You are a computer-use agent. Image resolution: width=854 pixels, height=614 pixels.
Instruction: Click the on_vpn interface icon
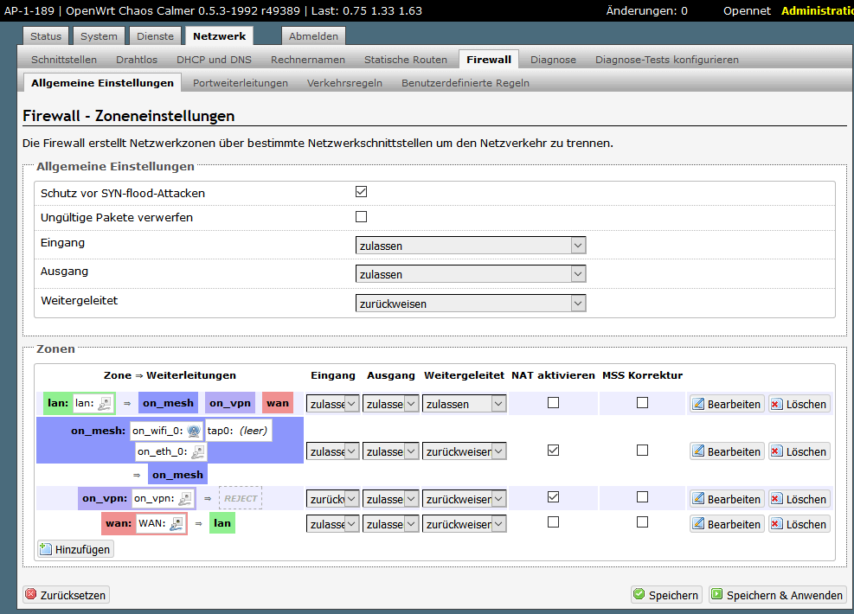185,499
